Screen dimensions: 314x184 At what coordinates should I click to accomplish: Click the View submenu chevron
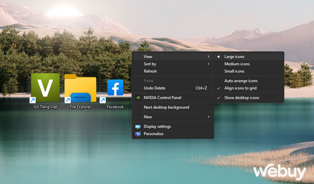[x=209, y=56]
